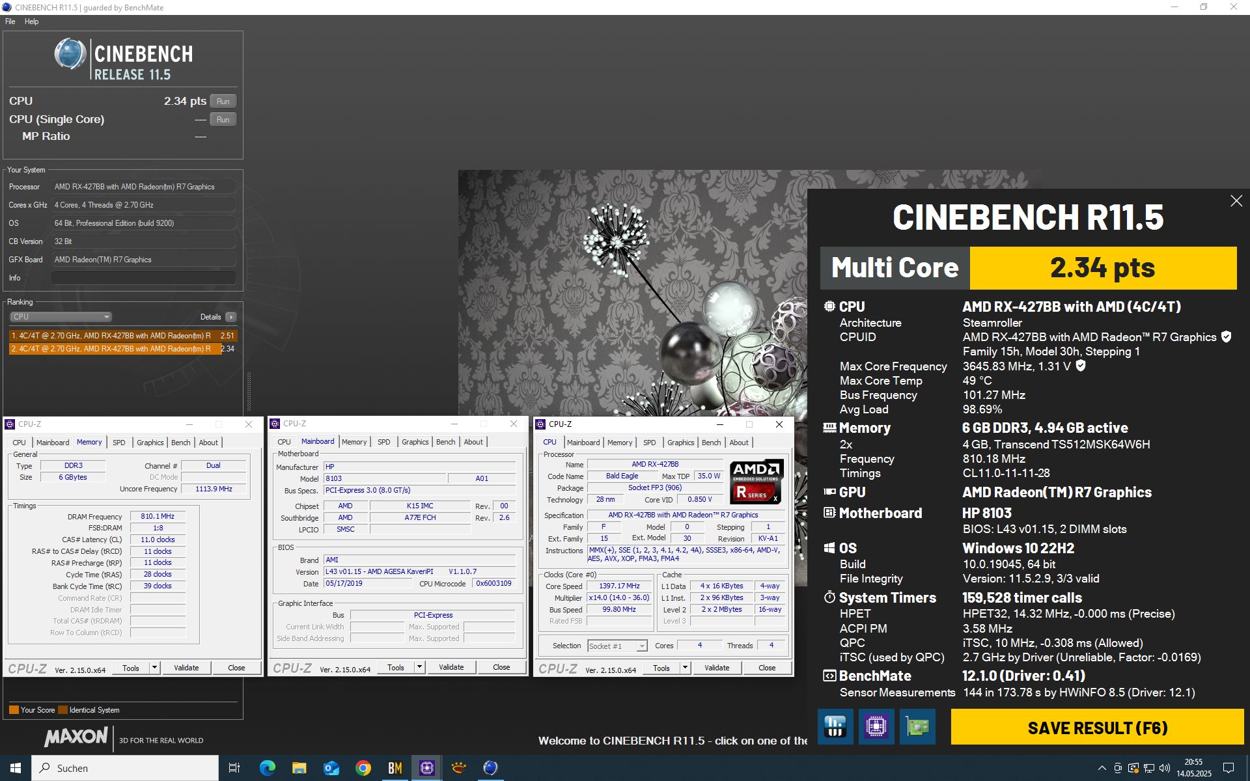Expand Tools dropdown arrow in CPU-Z Memory window
This screenshot has height=781, width=1250.
[154, 668]
